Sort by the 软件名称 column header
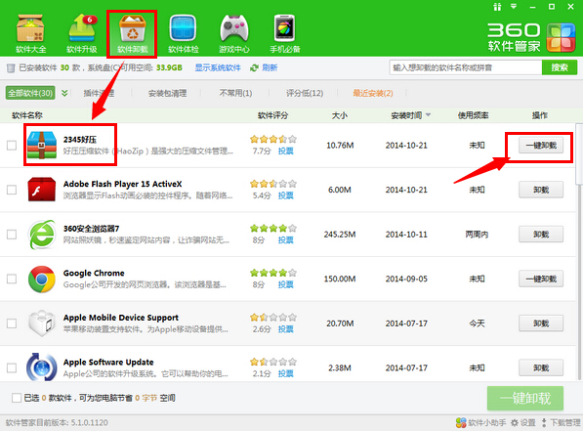 27,115
